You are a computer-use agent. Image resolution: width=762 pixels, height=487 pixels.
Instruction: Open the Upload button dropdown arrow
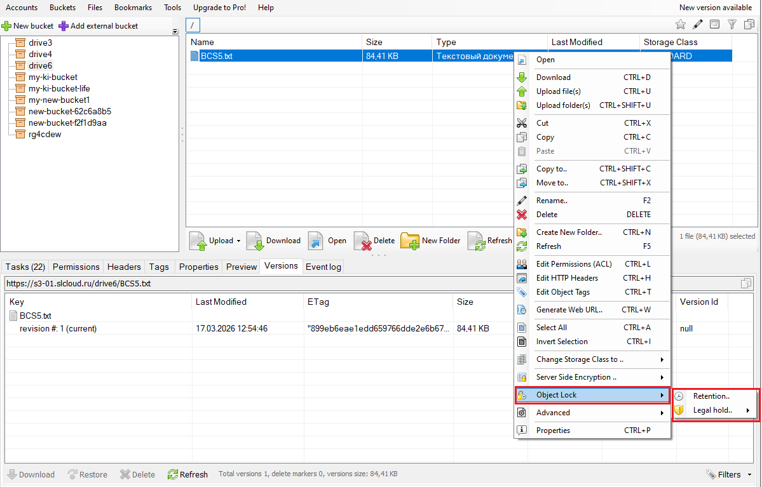(238, 241)
